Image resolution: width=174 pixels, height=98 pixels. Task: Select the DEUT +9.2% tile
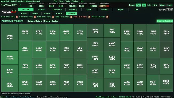[x=10, y=71]
